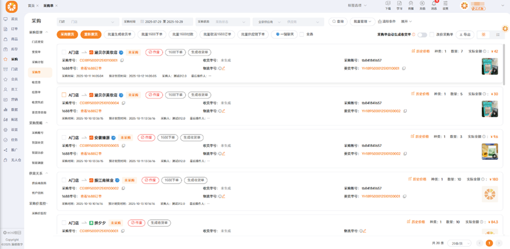This screenshot has width=510, height=249.
Task: Click floating orange assistant icon at right edge
Action: pyautogui.click(x=505, y=29)
